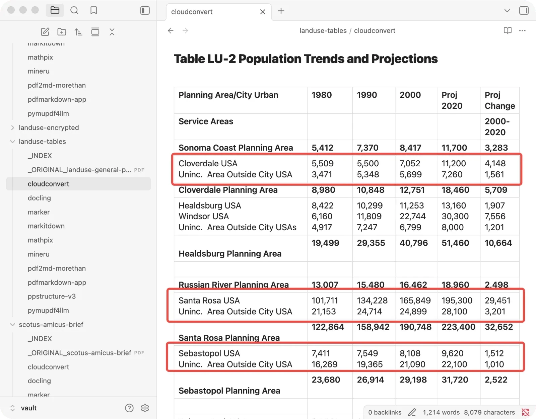Open the search magnifier icon
536x419 pixels.
click(74, 10)
